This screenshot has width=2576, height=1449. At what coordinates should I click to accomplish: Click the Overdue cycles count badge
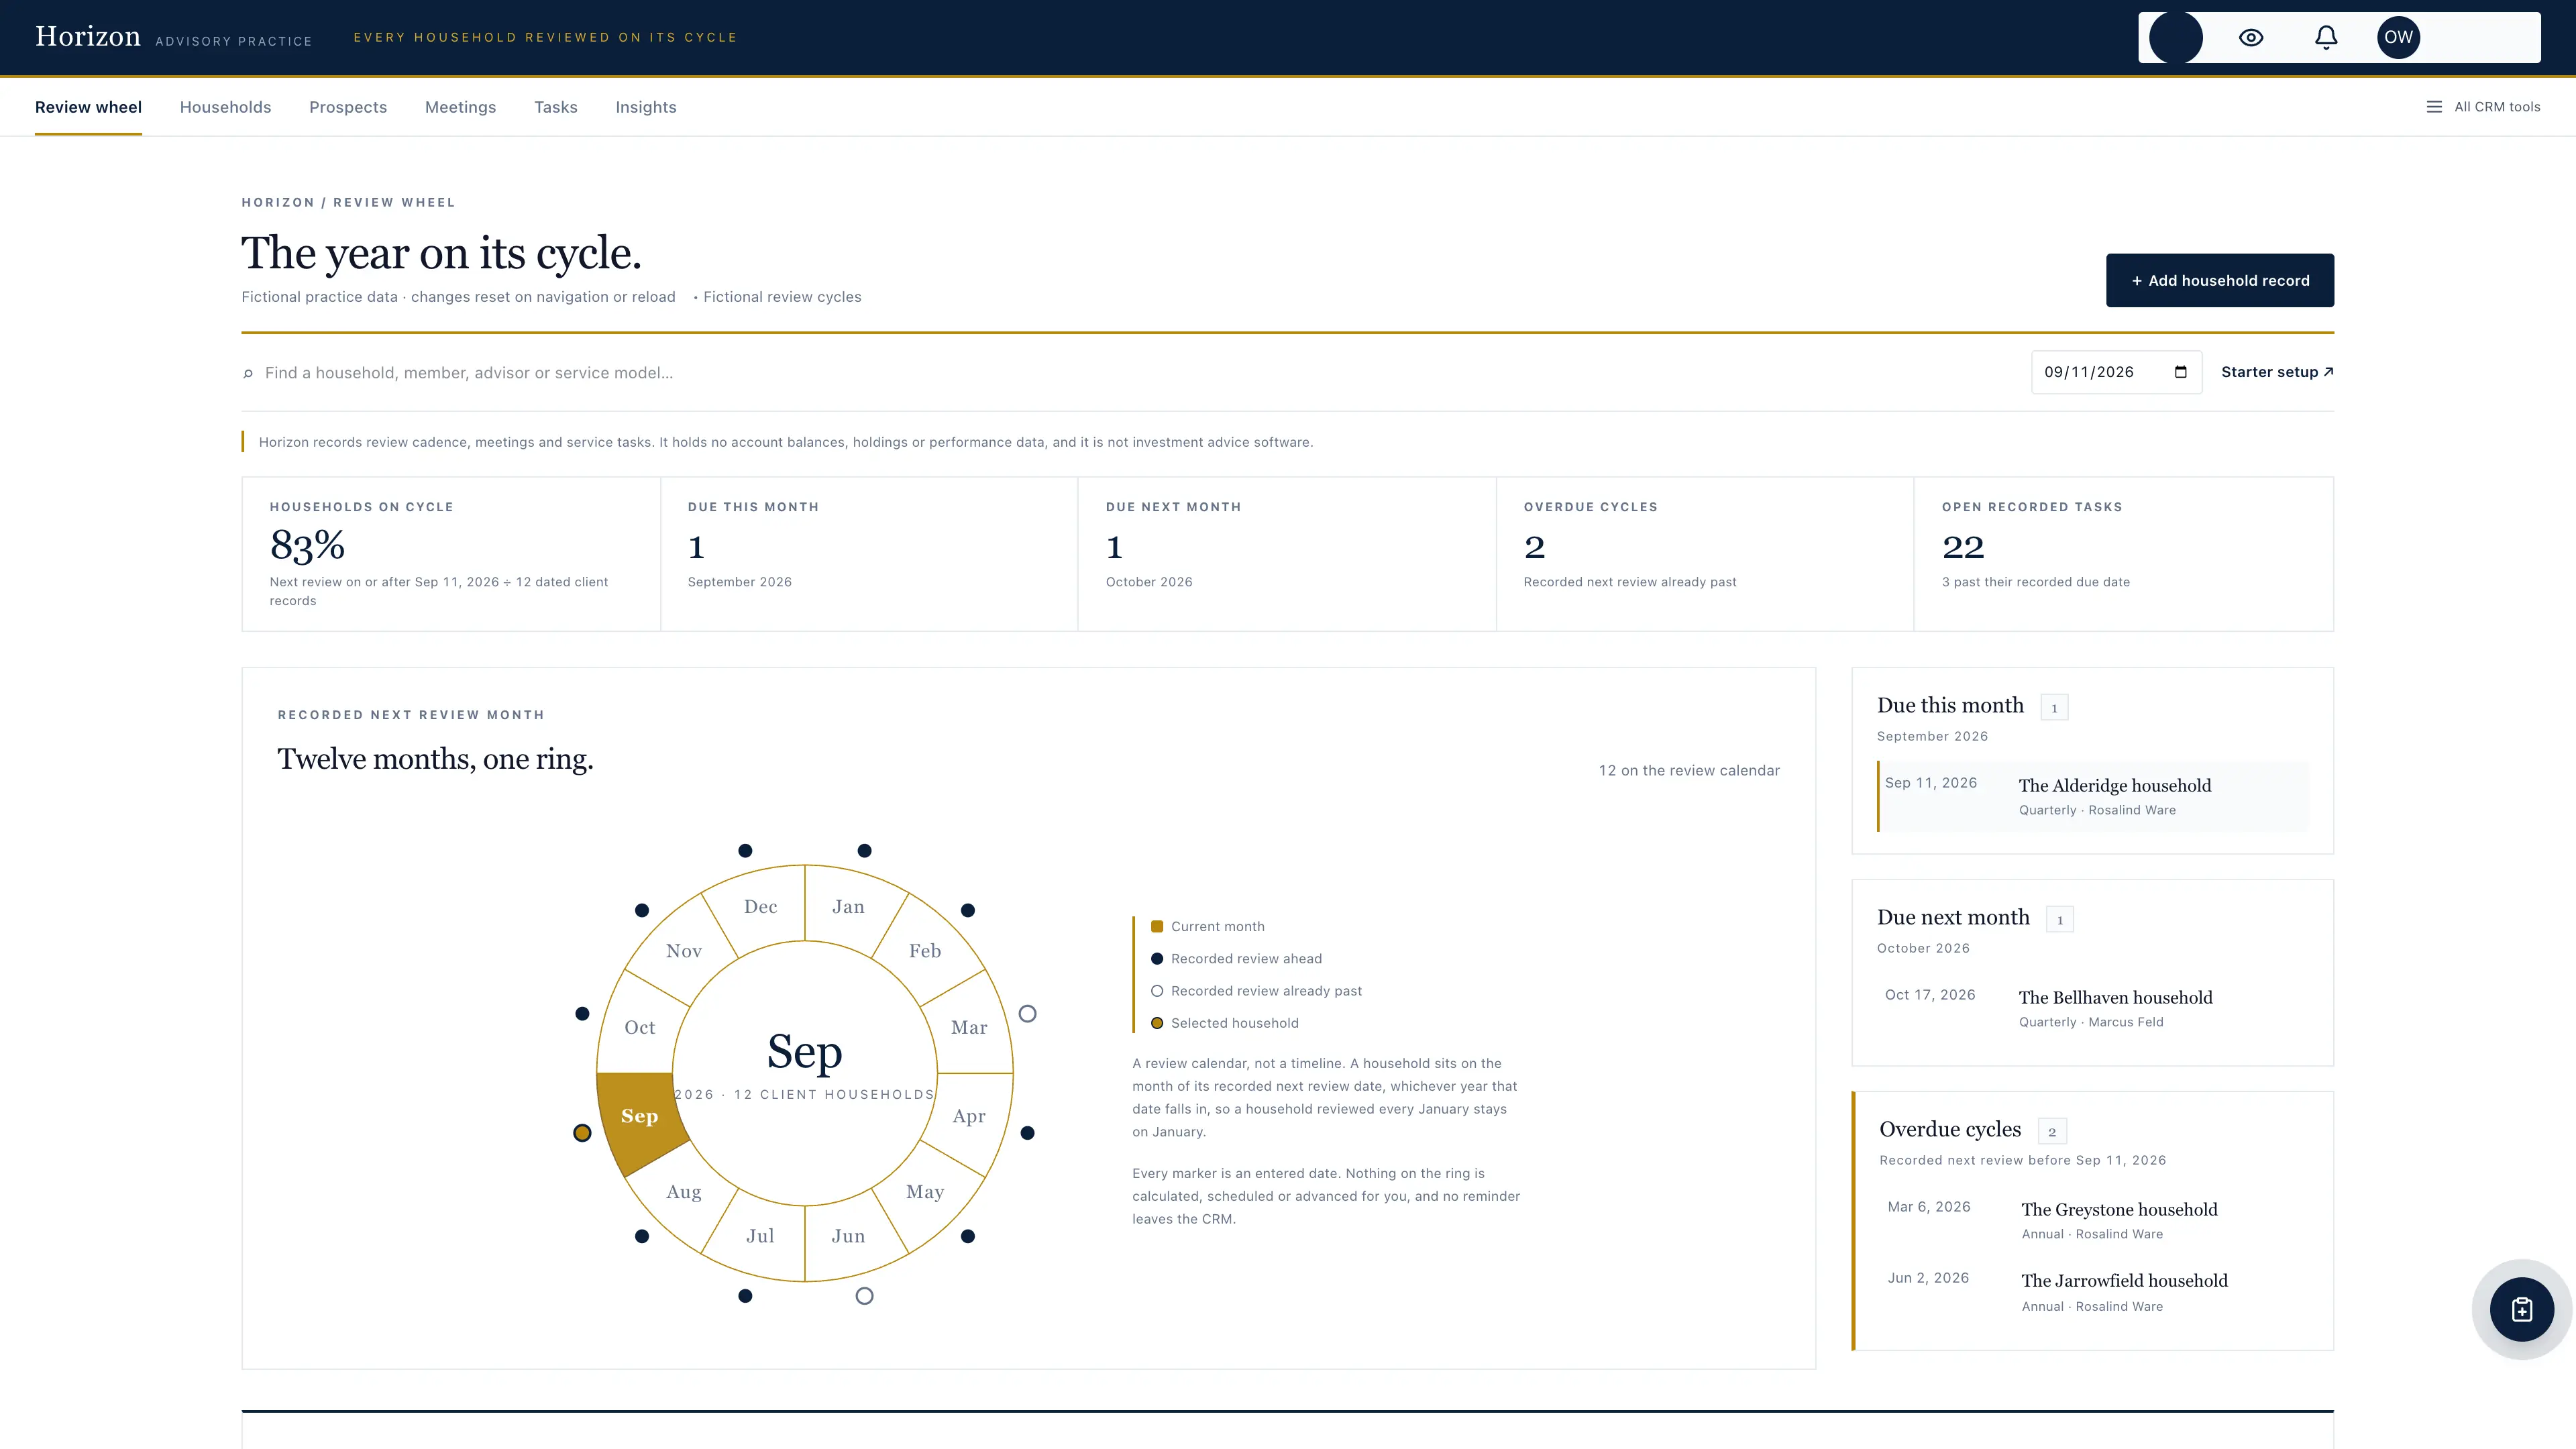[x=2052, y=1132]
